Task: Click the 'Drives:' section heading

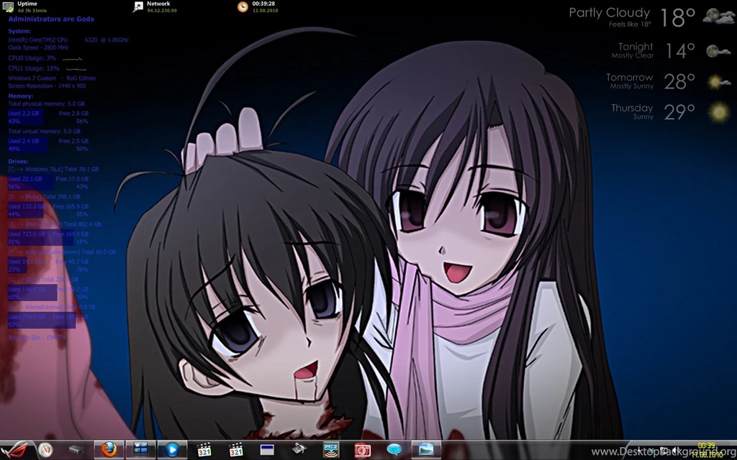Action: click(x=18, y=162)
